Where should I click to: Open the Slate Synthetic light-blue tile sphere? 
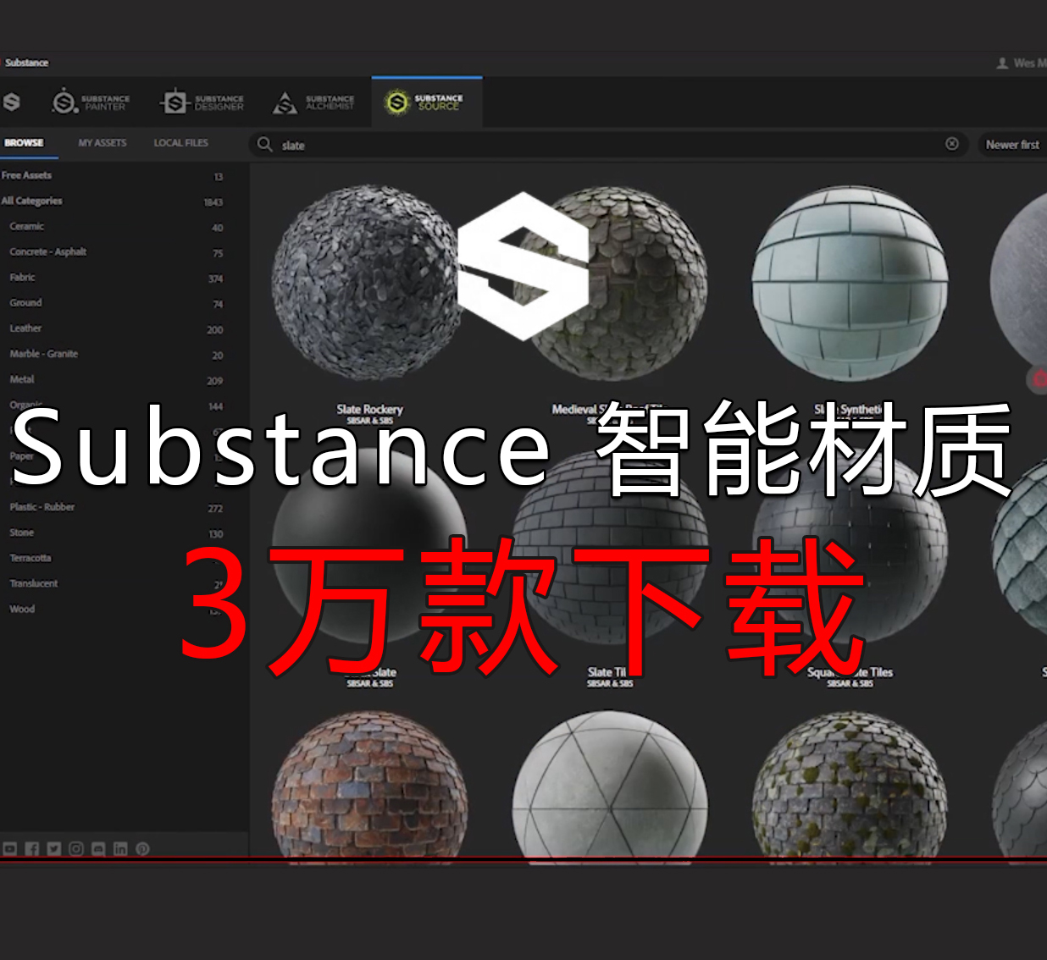coord(850,284)
